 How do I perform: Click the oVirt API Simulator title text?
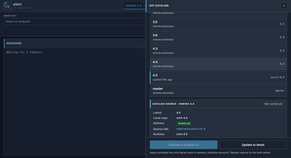[x=22, y=6]
